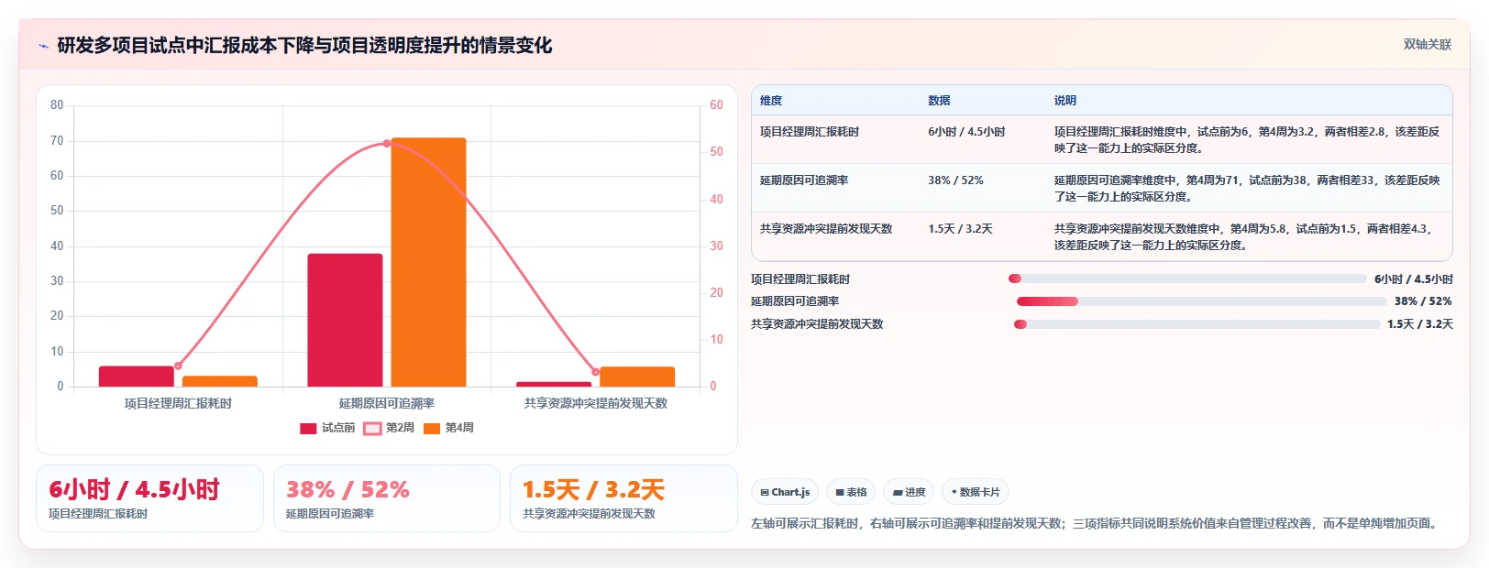Click the Chart.js chip icon
1489x568 pixels.
click(x=765, y=492)
